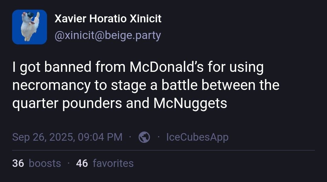
Task: View the 36 boosts list
Action: pos(36,163)
